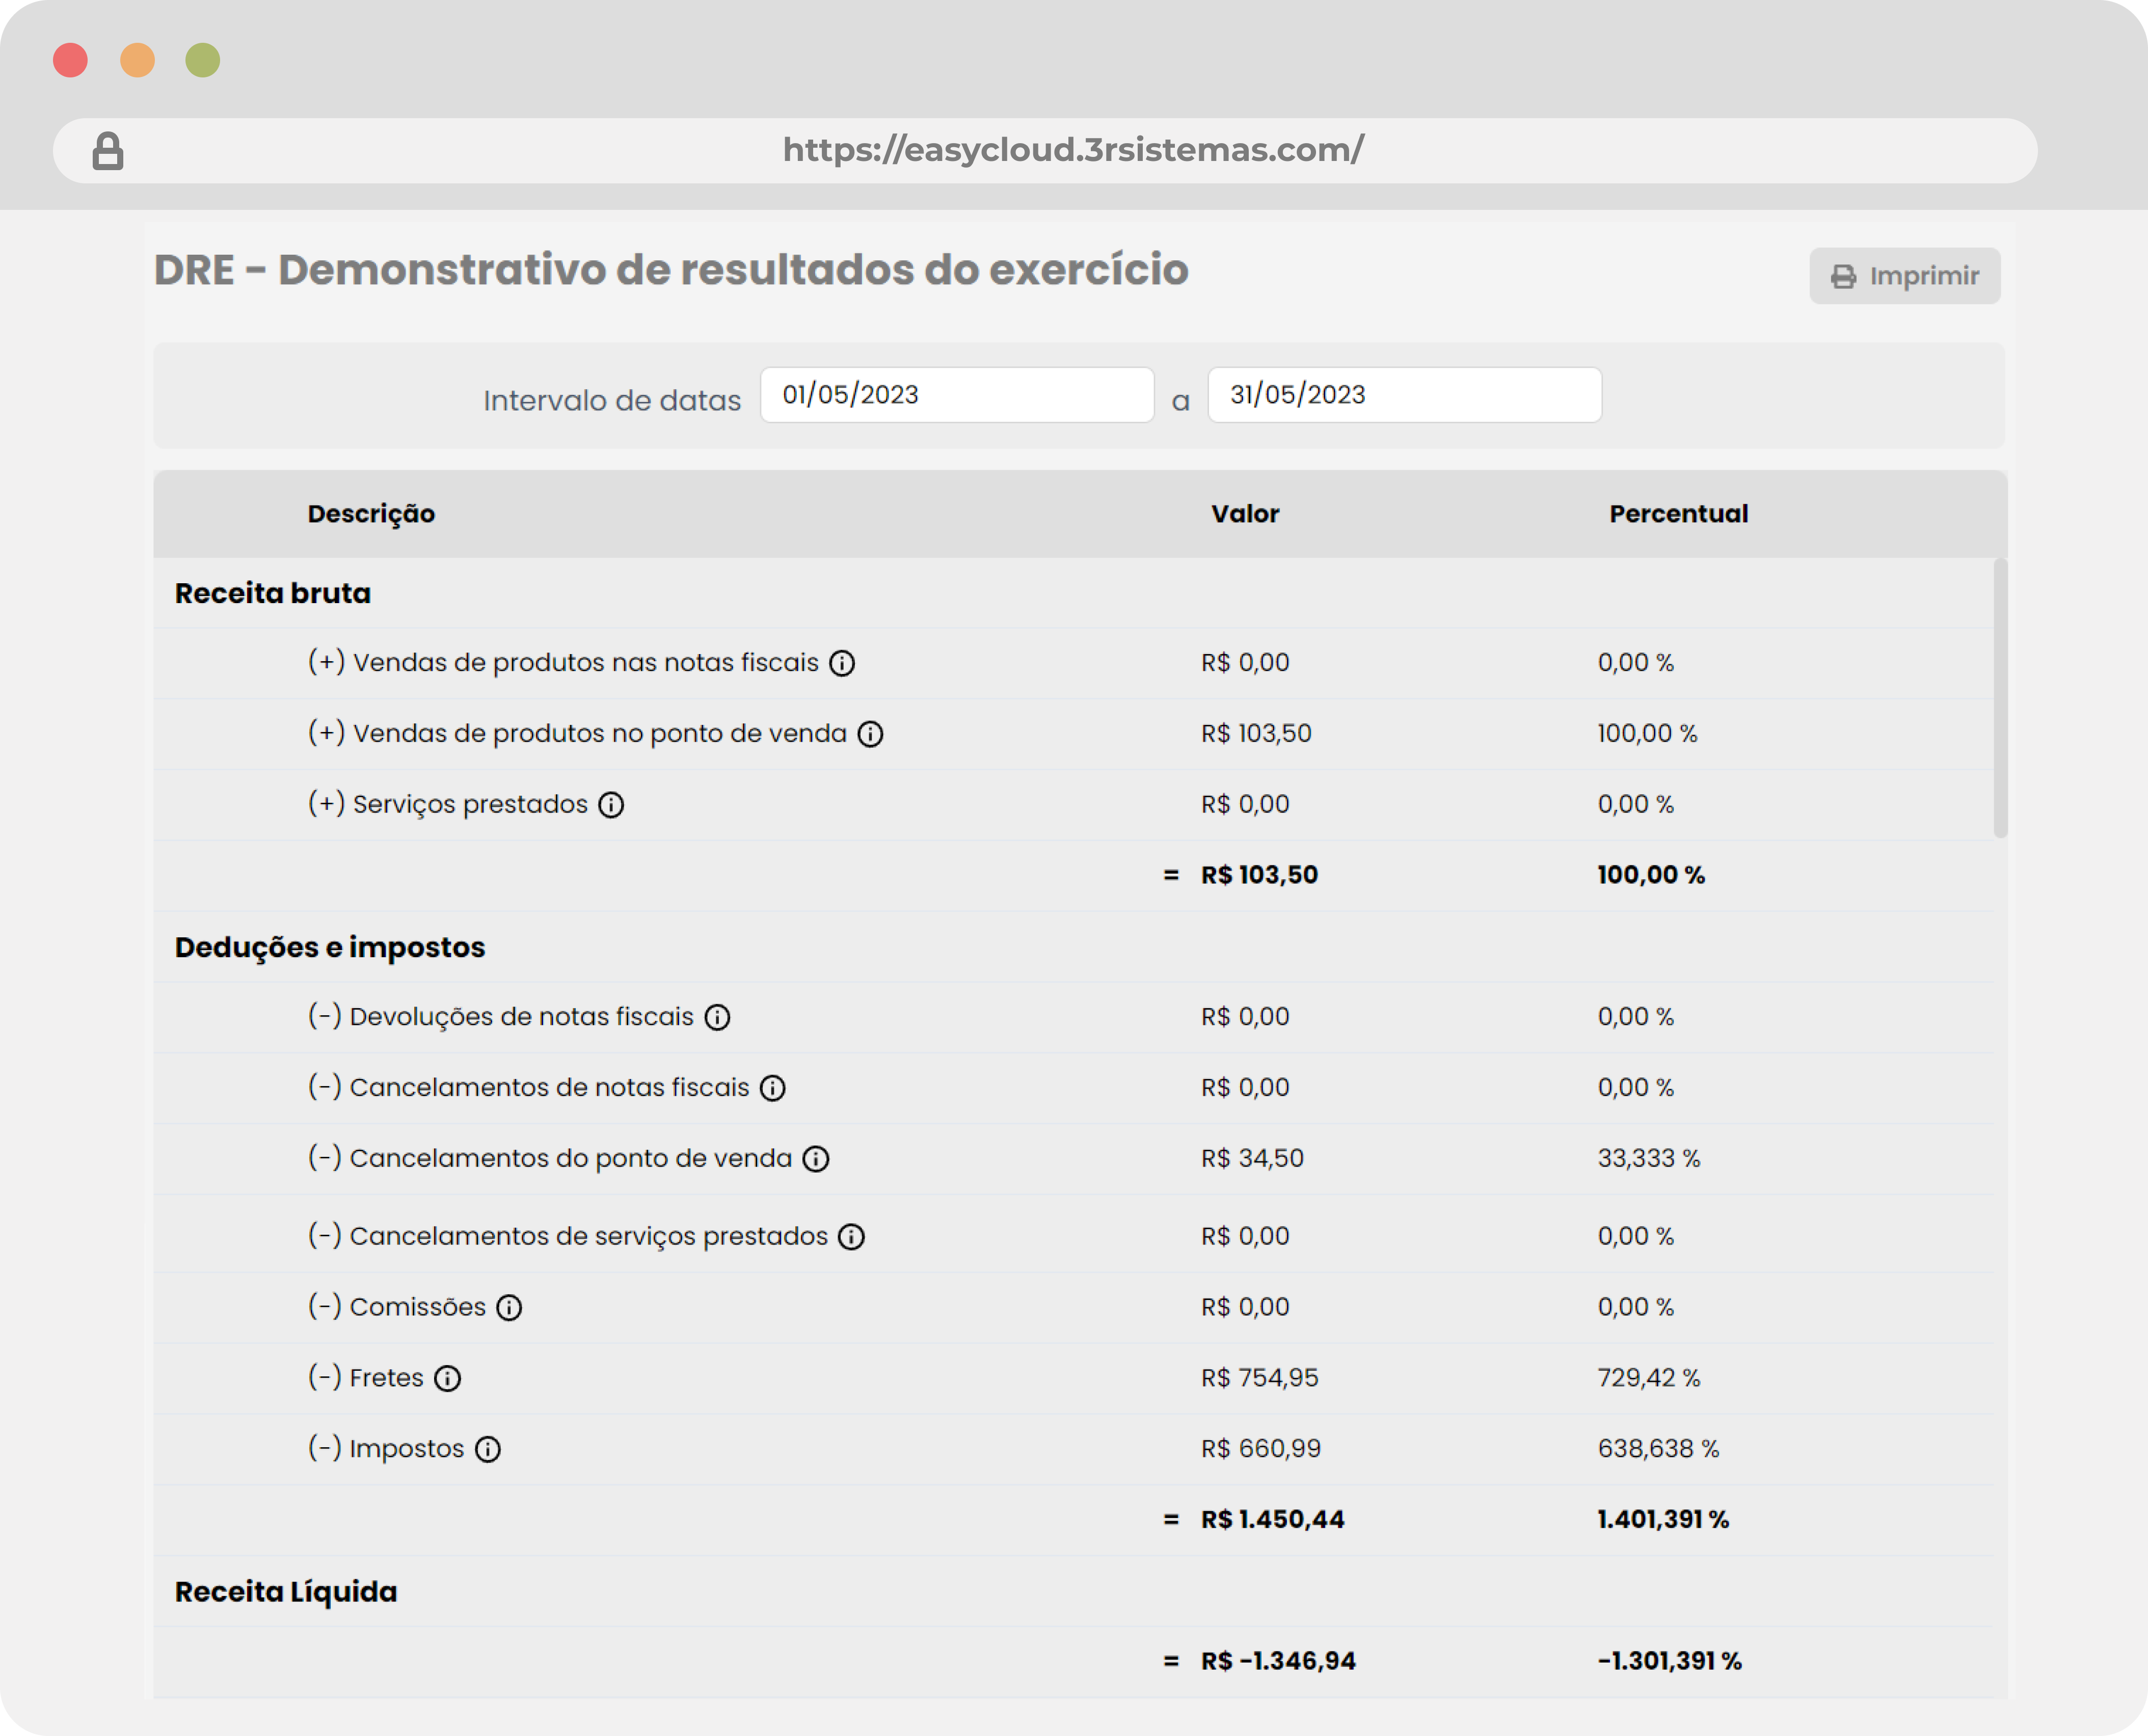Click the R$ -1.346,94 net revenue total
Image resolution: width=2148 pixels, height=1736 pixels.
click(1278, 1661)
